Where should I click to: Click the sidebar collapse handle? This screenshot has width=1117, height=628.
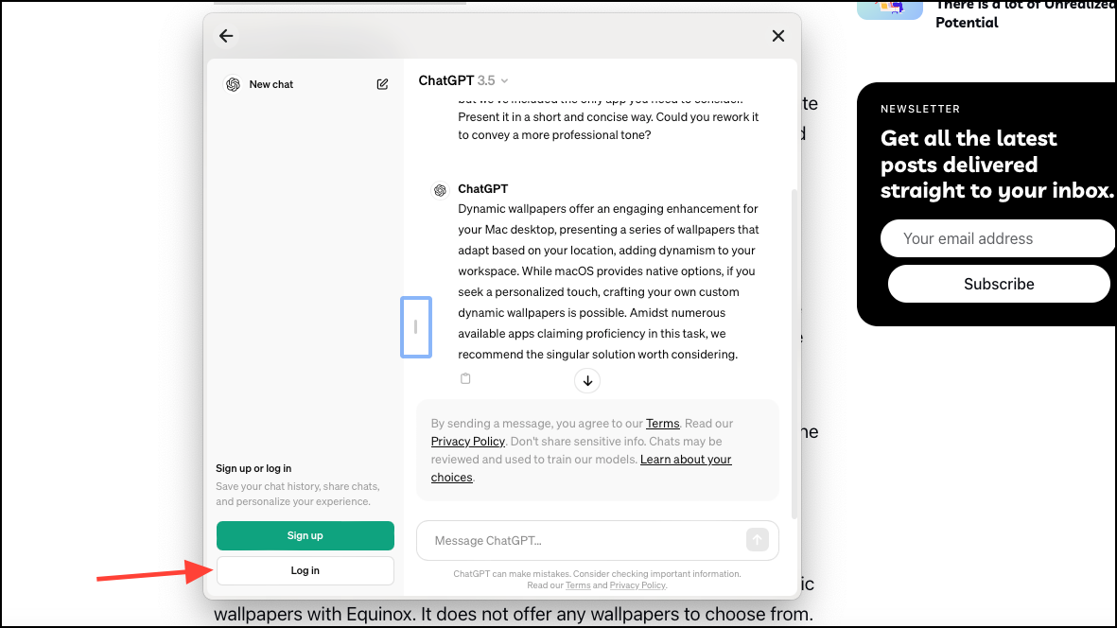click(416, 327)
